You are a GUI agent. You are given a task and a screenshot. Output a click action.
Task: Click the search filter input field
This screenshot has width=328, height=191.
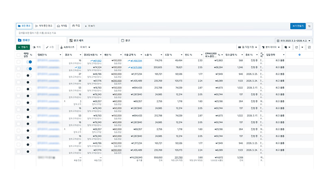(164, 33)
